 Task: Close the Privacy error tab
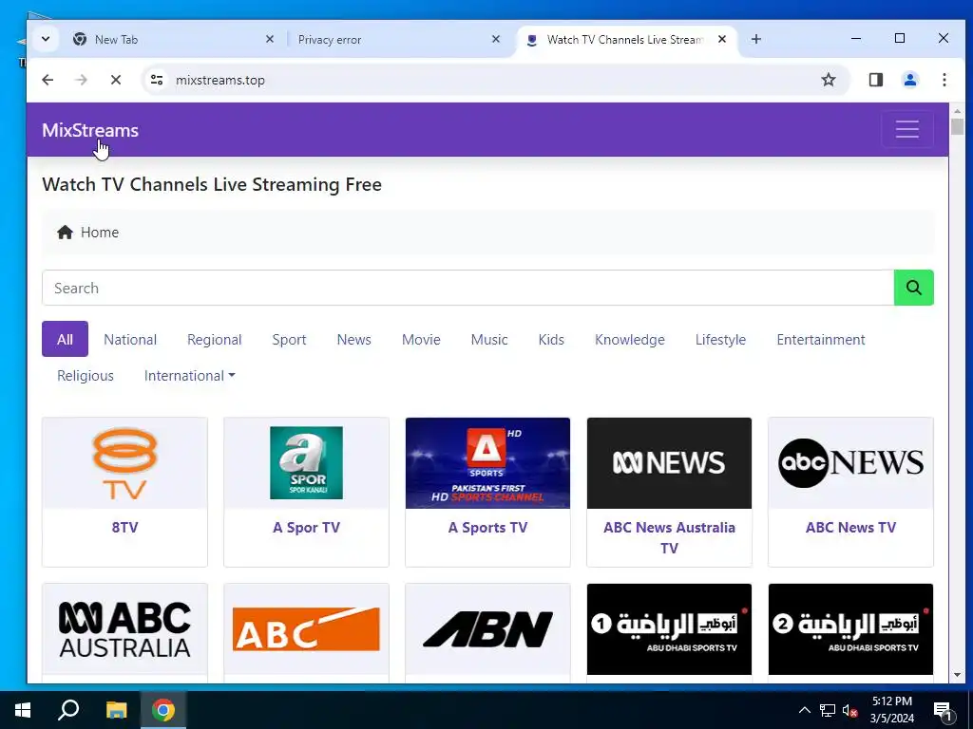496,39
